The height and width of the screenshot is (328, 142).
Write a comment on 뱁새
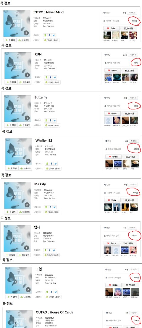coord(132,228)
